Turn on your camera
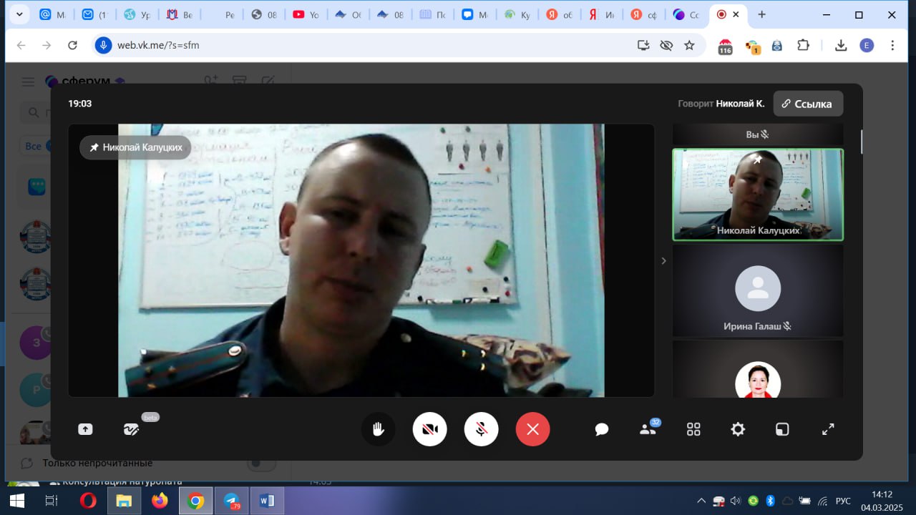The height and width of the screenshot is (515, 916). pos(429,429)
